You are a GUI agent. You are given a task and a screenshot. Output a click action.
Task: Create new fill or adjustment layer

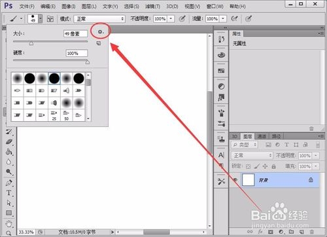pos(281,232)
